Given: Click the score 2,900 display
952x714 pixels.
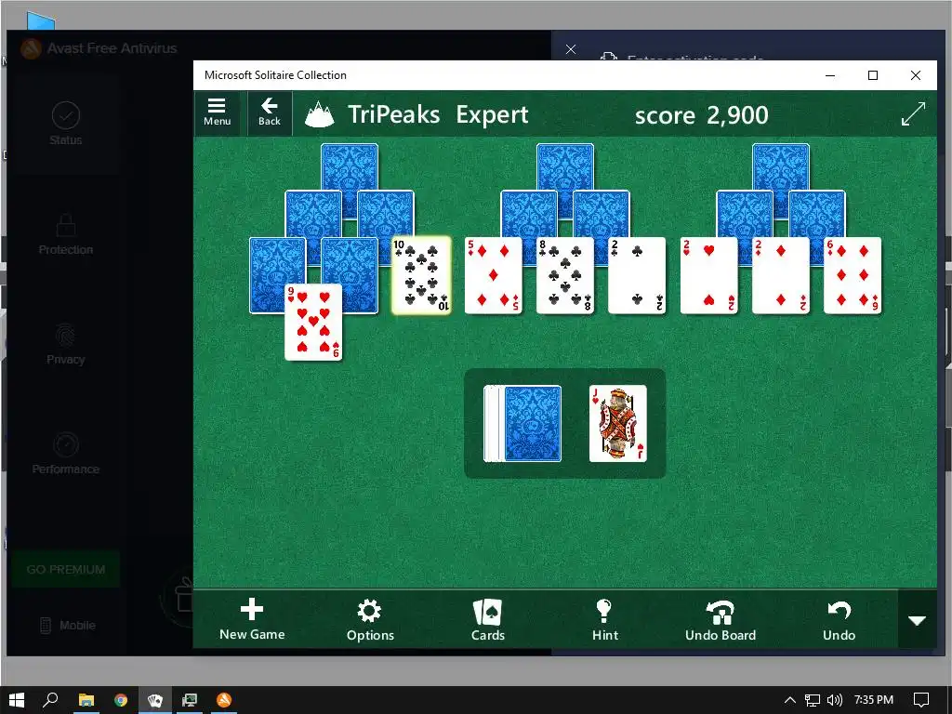Looking at the screenshot, I should [x=701, y=114].
